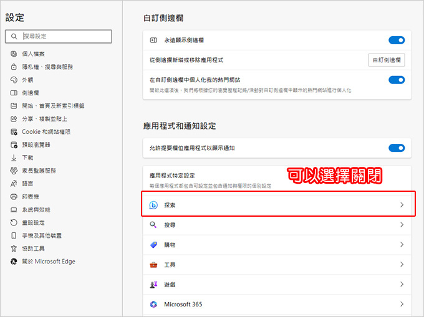Open 協助工具 settings page
Screen dimensions: 424x317
point(33,248)
